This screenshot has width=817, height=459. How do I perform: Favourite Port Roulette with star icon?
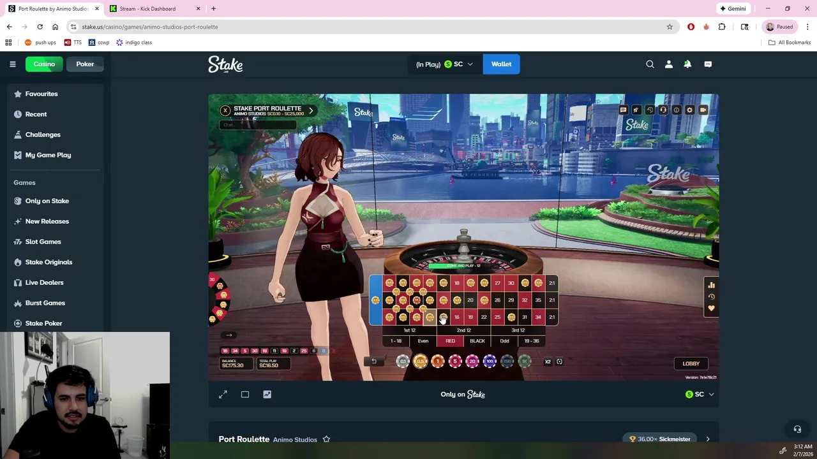(326, 439)
